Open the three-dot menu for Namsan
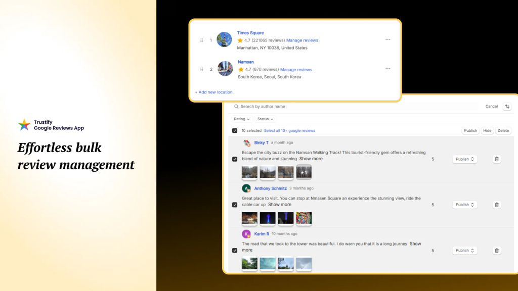 (388, 69)
